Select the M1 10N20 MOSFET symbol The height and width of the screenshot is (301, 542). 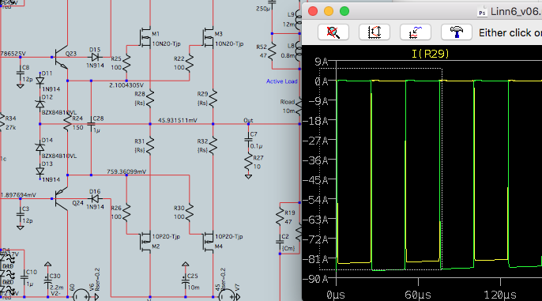click(x=145, y=37)
